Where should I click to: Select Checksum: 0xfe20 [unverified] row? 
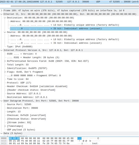26,115
